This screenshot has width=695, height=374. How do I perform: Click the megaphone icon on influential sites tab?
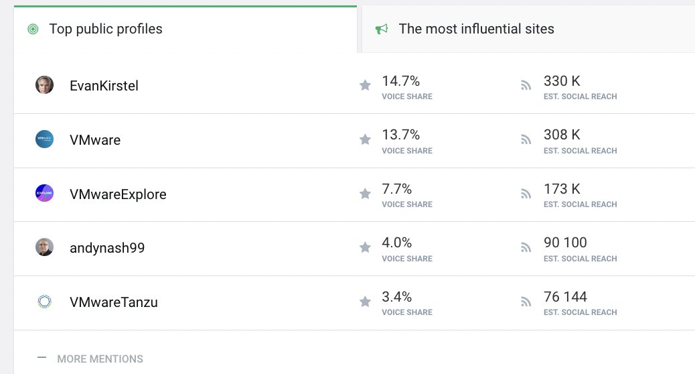pyautogui.click(x=382, y=29)
